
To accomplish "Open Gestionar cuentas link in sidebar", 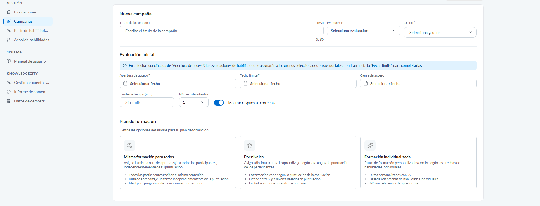I will coord(28,83).
